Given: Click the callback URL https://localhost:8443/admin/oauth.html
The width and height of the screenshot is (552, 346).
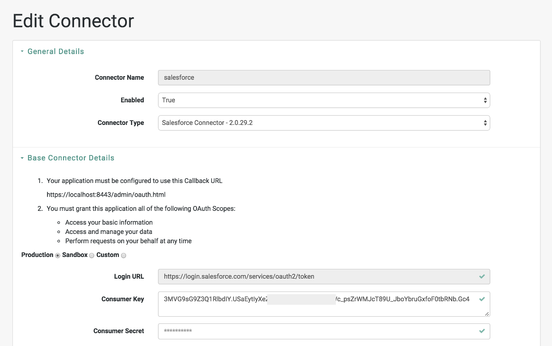Looking at the screenshot, I should click(x=106, y=194).
